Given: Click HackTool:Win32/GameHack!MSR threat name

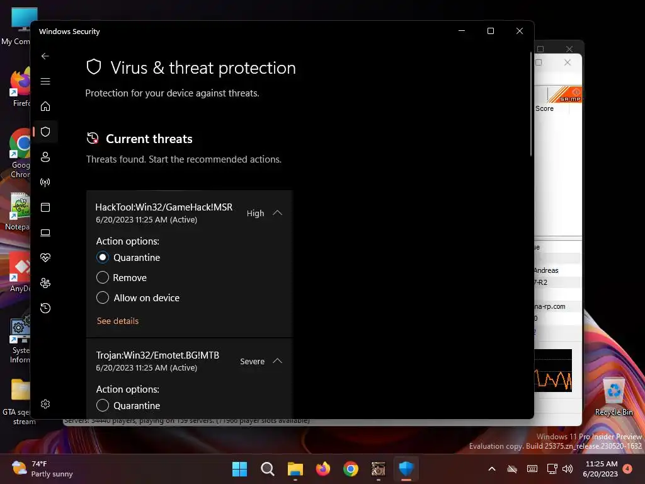Looking at the screenshot, I should click(x=164, y=207).
